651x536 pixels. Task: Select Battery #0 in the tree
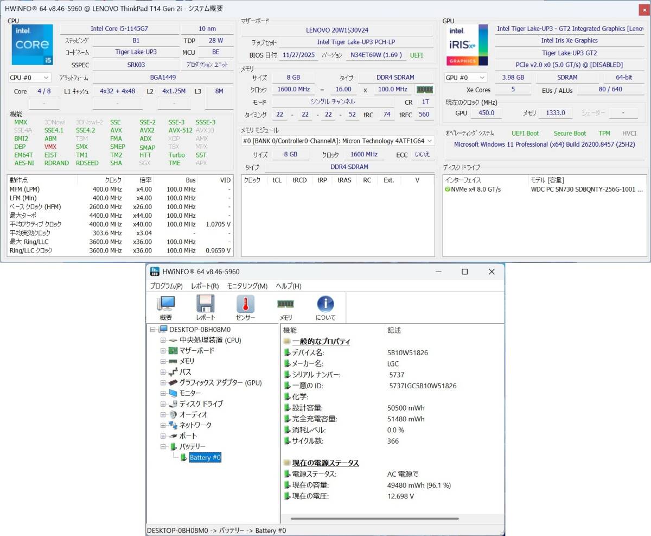tap(205, 458)
